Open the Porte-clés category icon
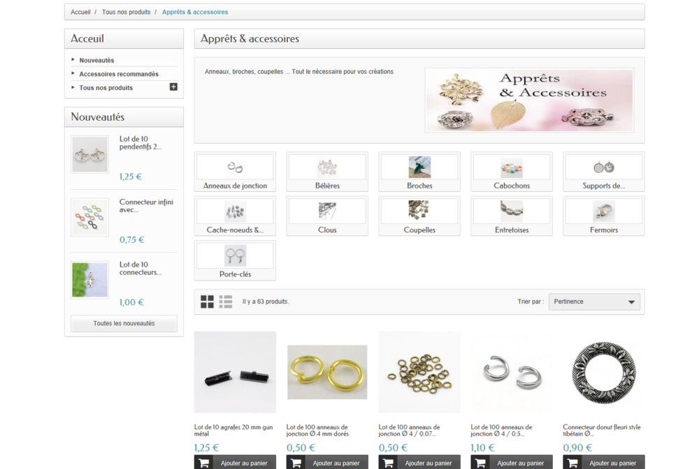Screen dimensions: 699x469 pos(235,255)
